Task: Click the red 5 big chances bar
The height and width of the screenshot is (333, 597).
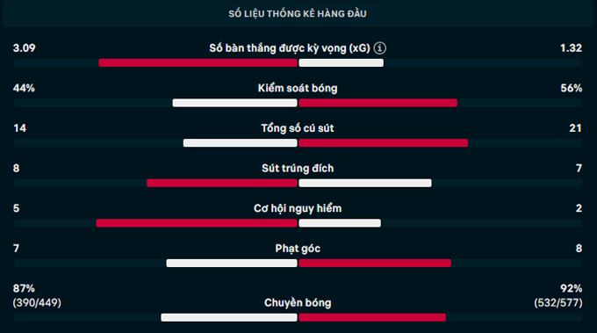Action: [197, 223]
